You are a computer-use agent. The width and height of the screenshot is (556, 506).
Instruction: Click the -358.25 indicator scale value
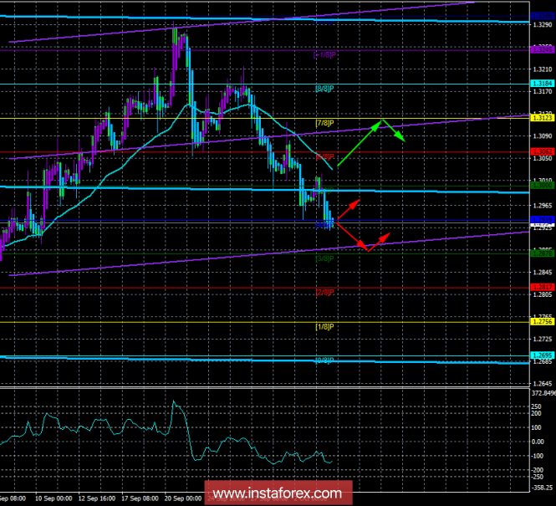tap(542, 488)
